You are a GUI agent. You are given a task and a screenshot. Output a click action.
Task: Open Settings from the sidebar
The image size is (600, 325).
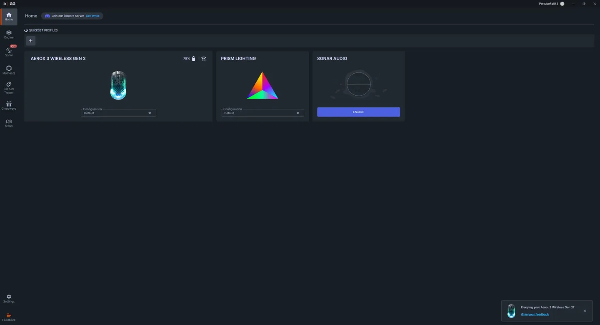coord(9,299)
